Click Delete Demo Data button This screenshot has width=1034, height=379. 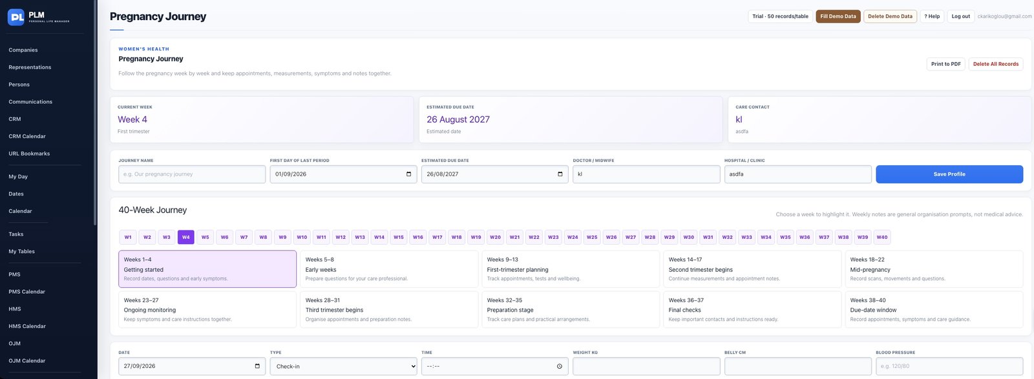click(x=890, y=16)
